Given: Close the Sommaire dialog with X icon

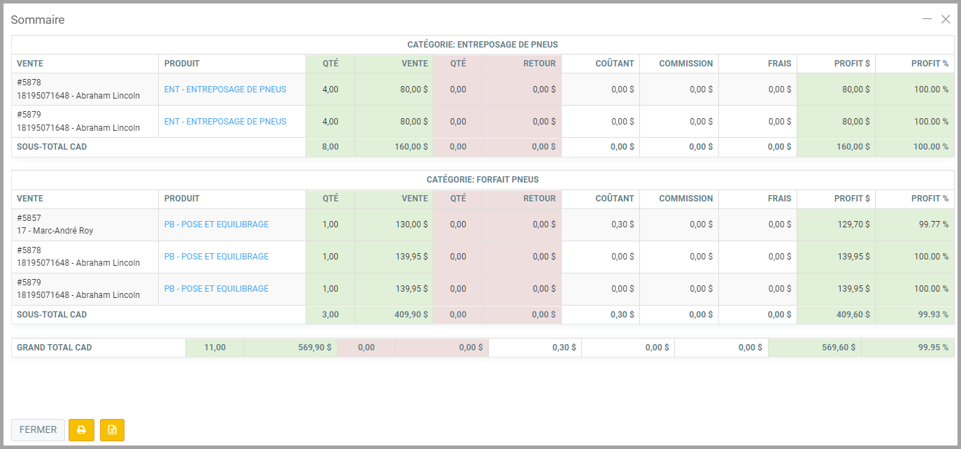Looking at the screenshot, I should coord(946,20).
